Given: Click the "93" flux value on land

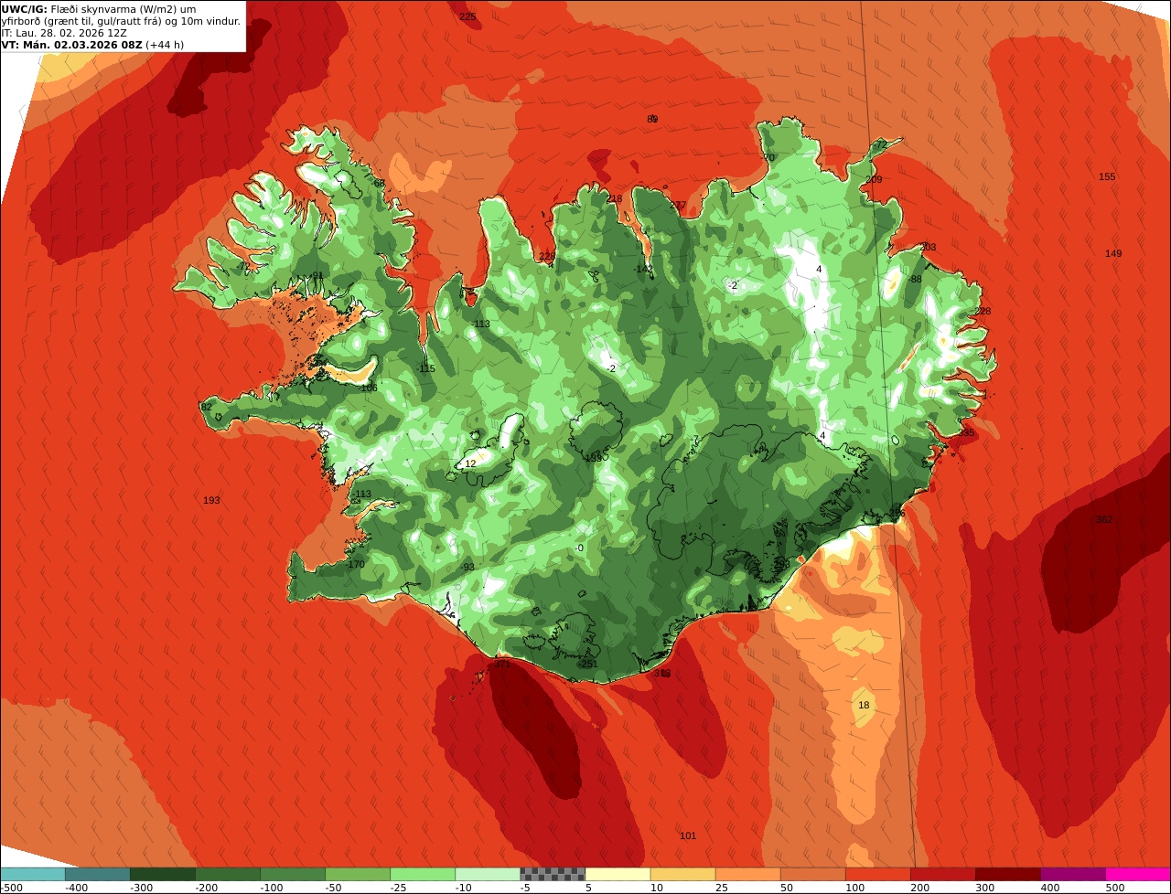Looking at the screenshot, I should pos(468,567).
